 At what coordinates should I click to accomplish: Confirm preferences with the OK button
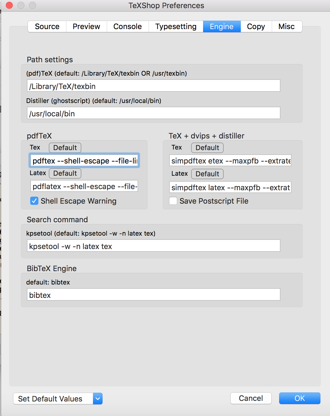pyautogui.click(x=300, y=398)
